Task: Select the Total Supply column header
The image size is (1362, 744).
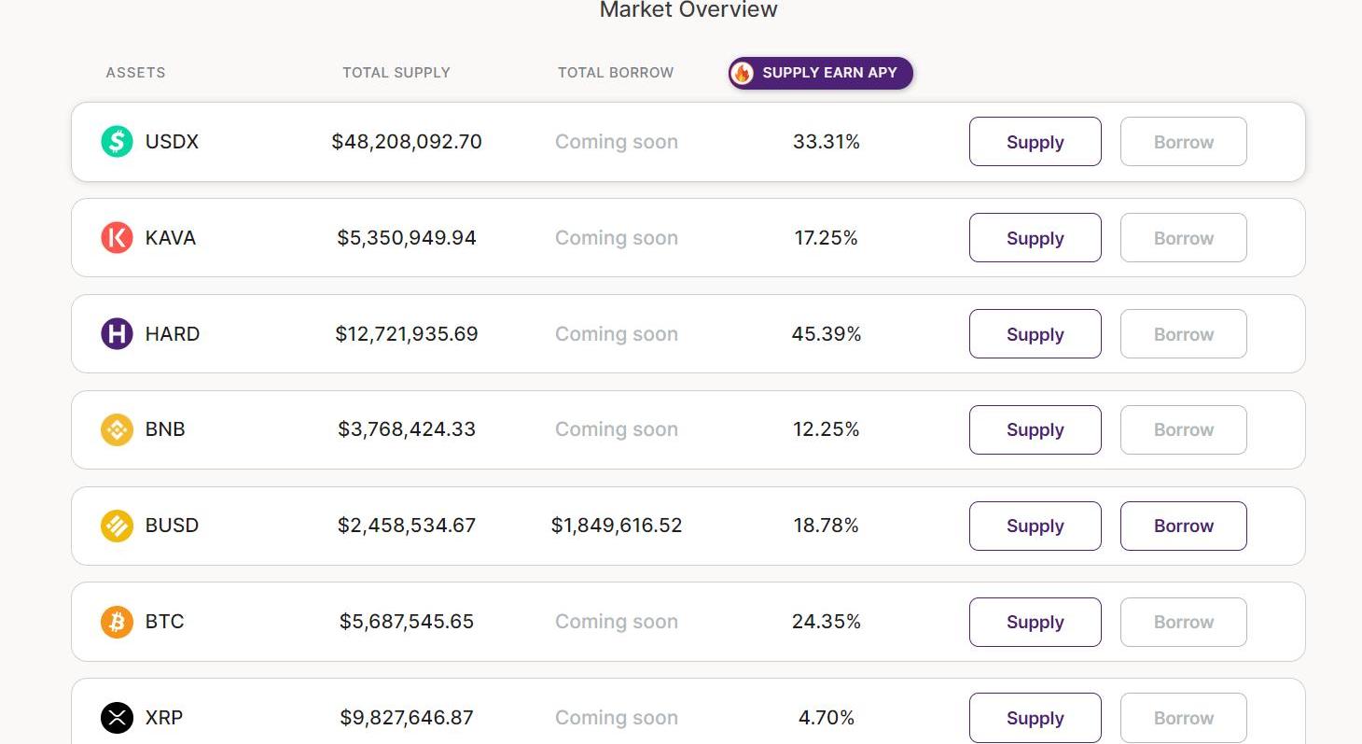Action: [396, 73]
